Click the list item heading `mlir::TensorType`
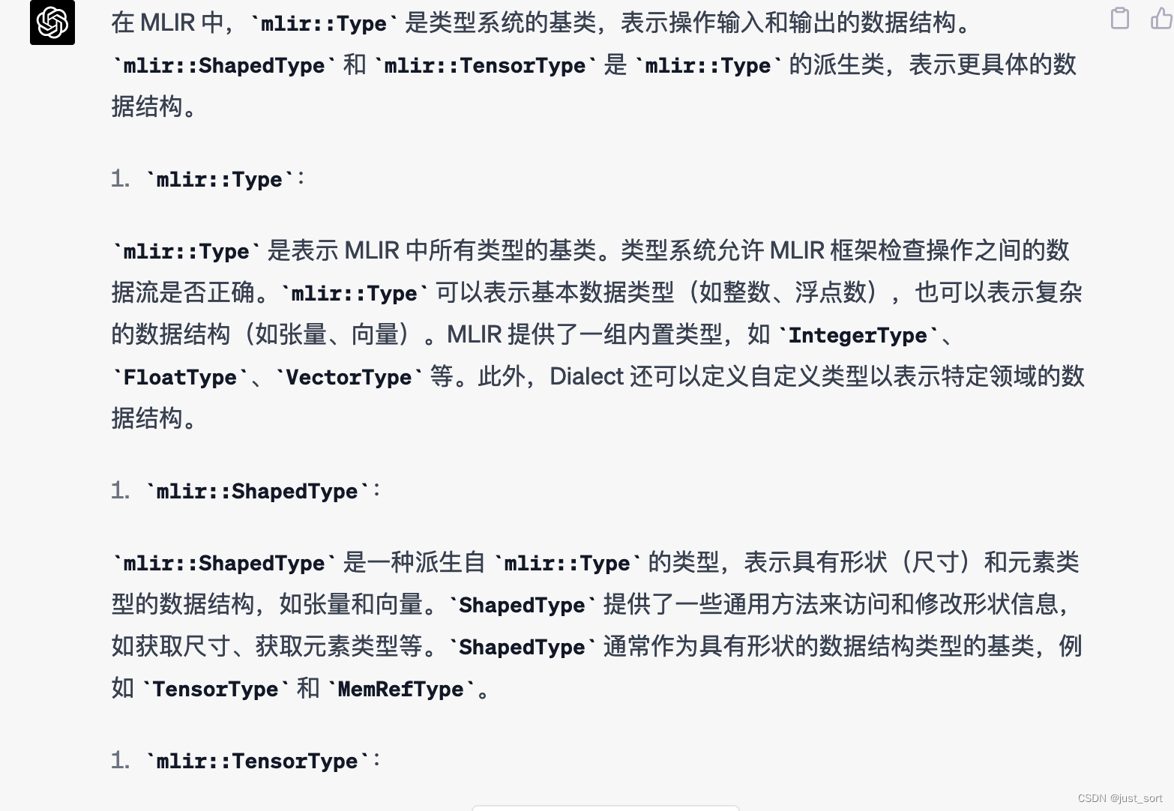 [259, 760]
